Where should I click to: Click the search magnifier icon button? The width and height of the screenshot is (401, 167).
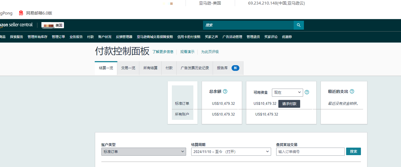click(x=299, y=25)
